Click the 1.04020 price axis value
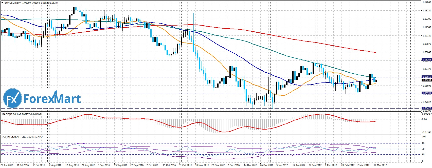432x168 pixels. coord(427,102)
